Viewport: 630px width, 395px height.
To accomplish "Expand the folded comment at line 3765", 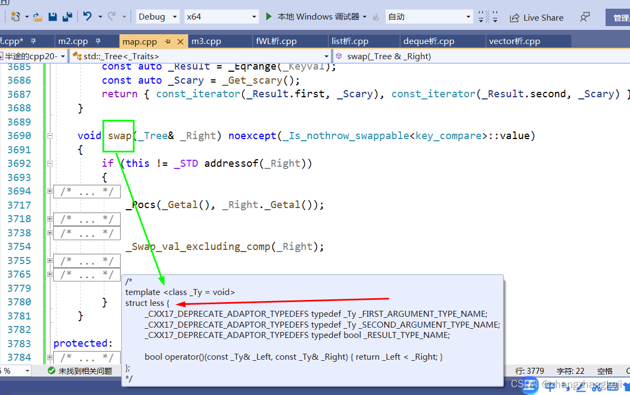I will click(x=50, y=274).
